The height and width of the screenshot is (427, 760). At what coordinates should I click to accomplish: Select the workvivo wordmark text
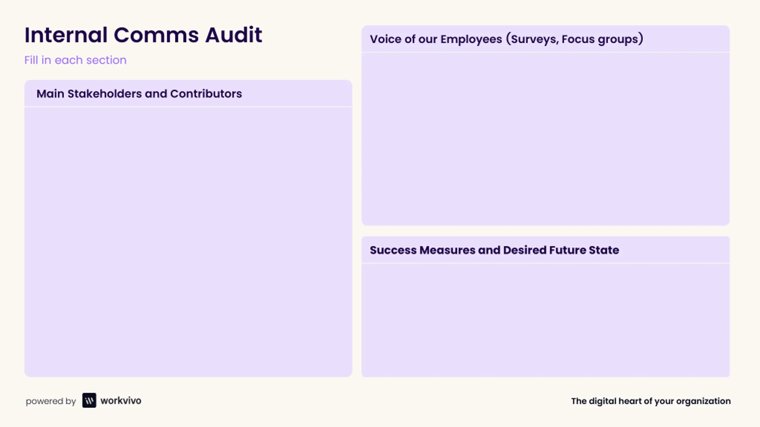click(121, 401)
